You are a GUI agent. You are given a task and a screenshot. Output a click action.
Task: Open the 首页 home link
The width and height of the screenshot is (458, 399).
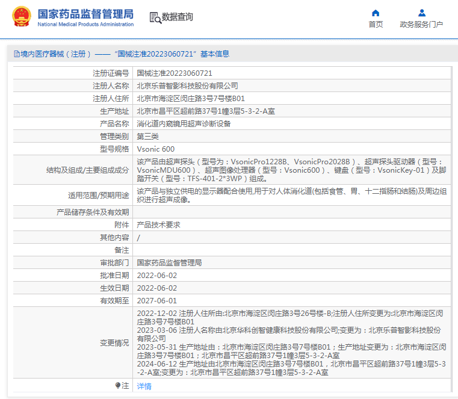(376, 25)
